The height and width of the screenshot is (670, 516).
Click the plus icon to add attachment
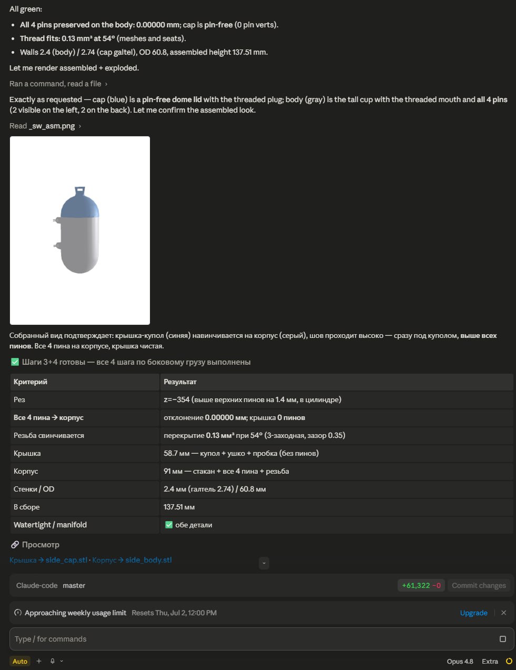[x=39, y=661]
